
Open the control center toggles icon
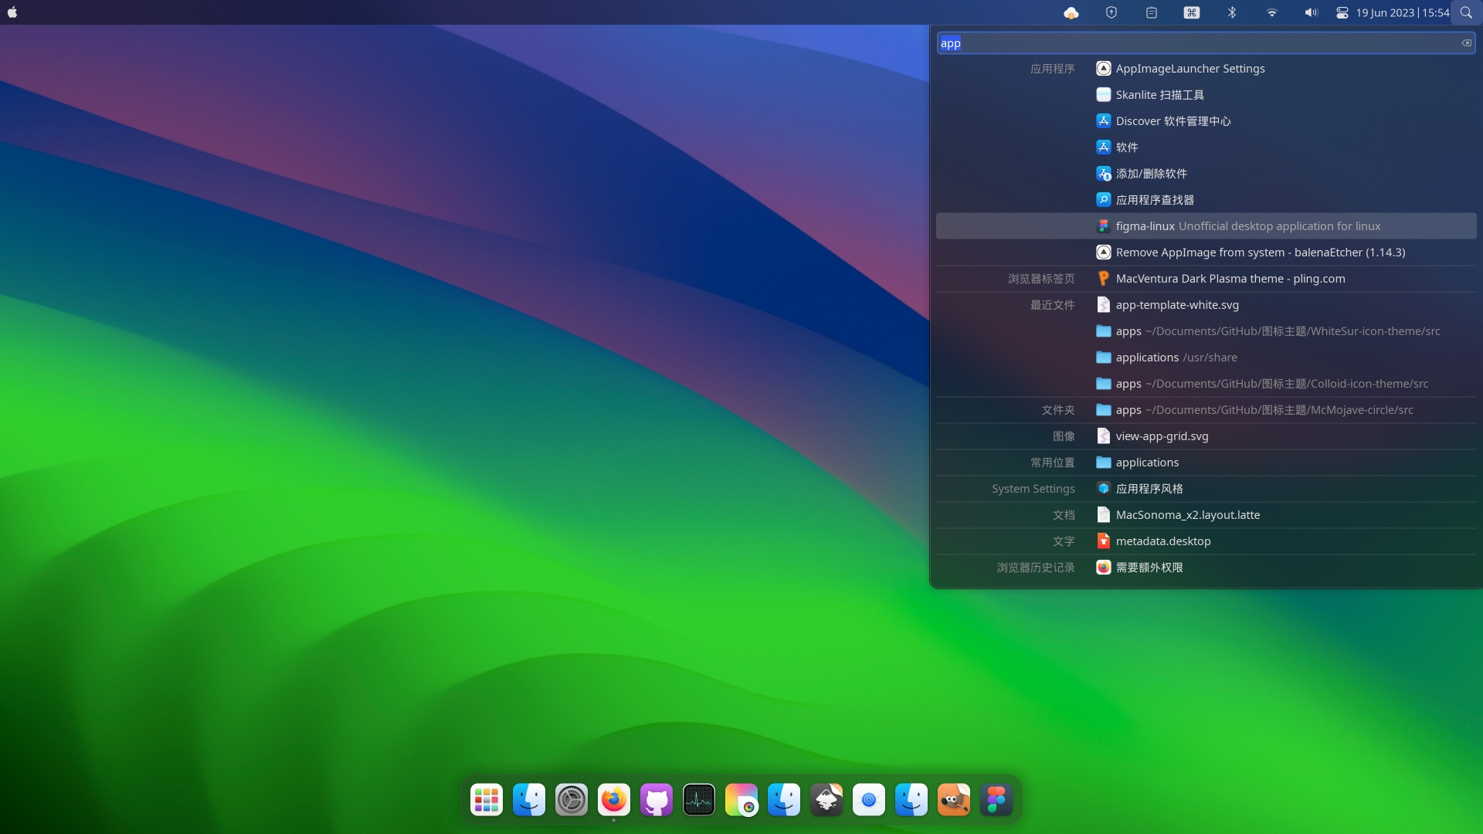pyautogui.click(x=1342, y=12)
